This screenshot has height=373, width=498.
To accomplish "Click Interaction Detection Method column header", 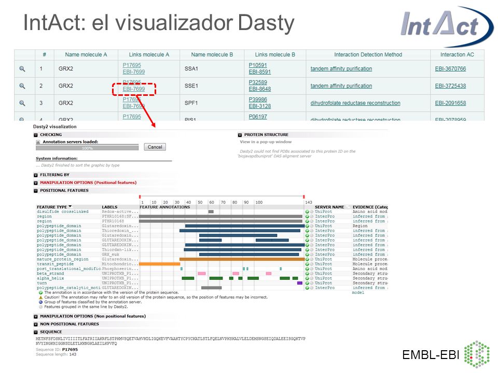I will coord(368,54).
